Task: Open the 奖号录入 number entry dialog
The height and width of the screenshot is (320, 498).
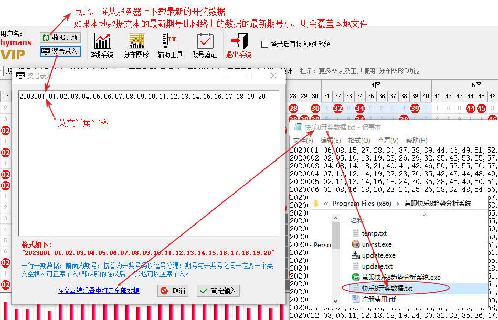Action: pyautogui.click(x=60, y=51)
